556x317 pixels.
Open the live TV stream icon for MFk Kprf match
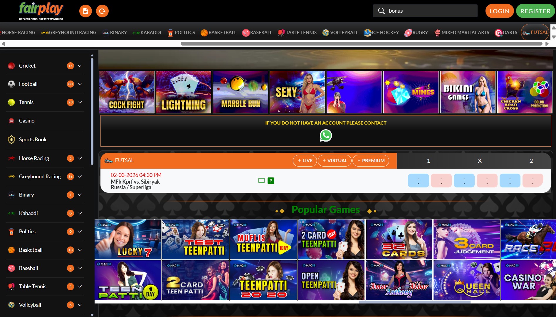[x=261, y=180]
